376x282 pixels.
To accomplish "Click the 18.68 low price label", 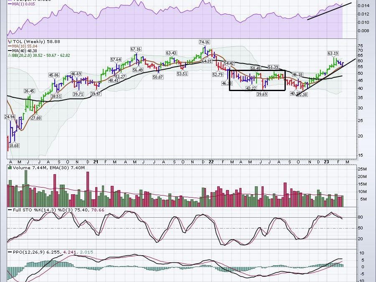I will coord(14,145).
